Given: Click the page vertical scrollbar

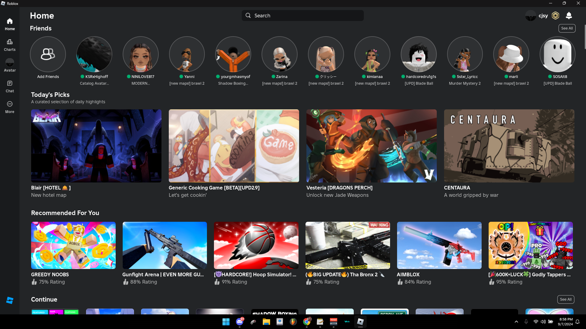Looking at the screenshot, I should coord(585,37).
